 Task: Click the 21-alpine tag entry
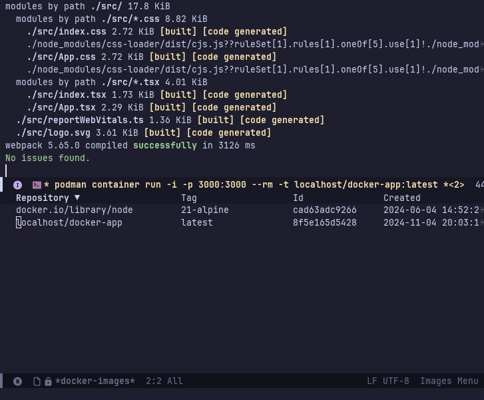(204, 210)
